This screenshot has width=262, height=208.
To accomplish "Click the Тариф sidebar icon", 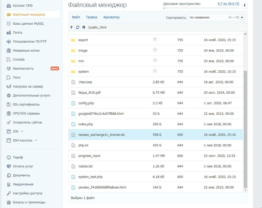I will [9, 157].
